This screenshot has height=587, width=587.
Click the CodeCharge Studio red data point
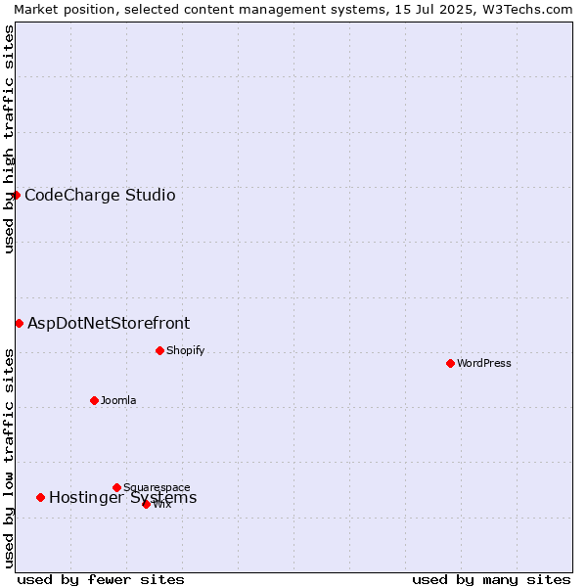coord(16,195)
